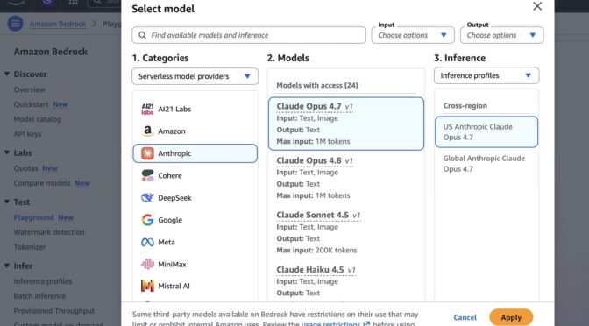Collapse the Infer section in sidebar
This screenshot has height=326, width=589.
click(x=7, y=266)
